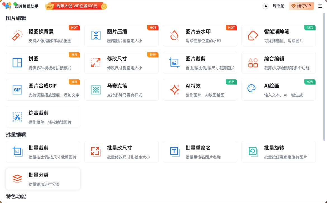This screenshot has width=327, height=203.
Task: Open the 批量重命名 batch rename tool
Action: (200, 152)
